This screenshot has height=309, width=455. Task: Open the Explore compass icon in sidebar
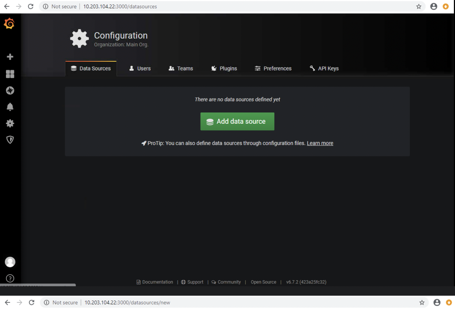pyautogui.click(x=10, y=90)
